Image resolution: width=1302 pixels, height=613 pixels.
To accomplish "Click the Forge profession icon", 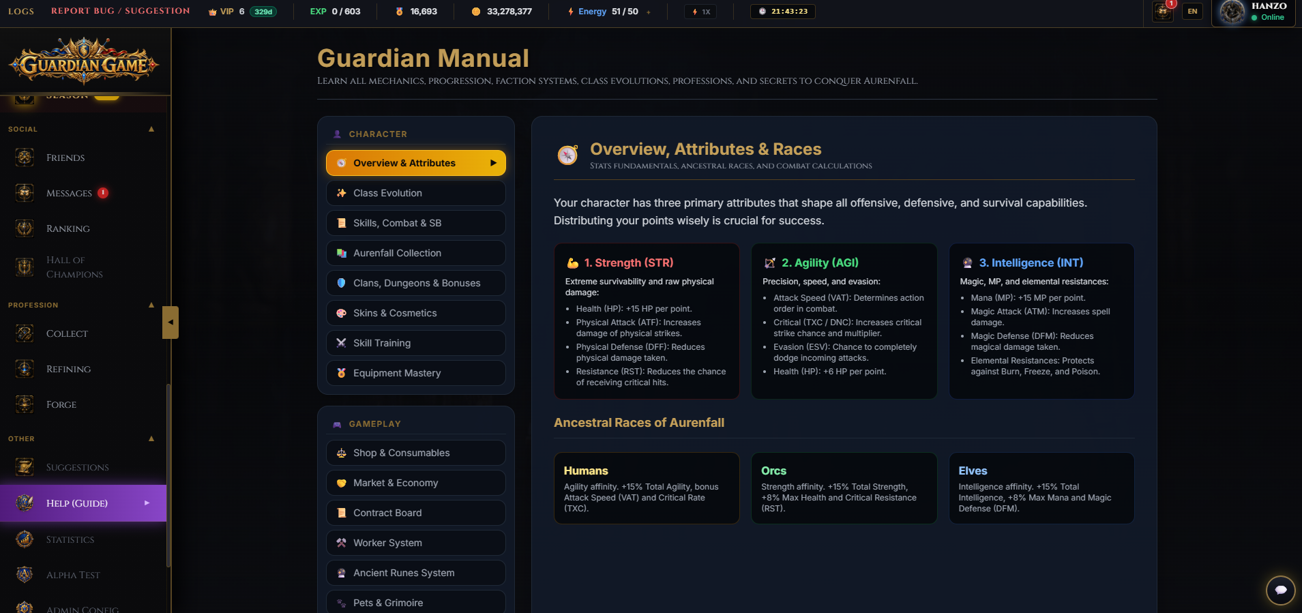I will point(25,404).
